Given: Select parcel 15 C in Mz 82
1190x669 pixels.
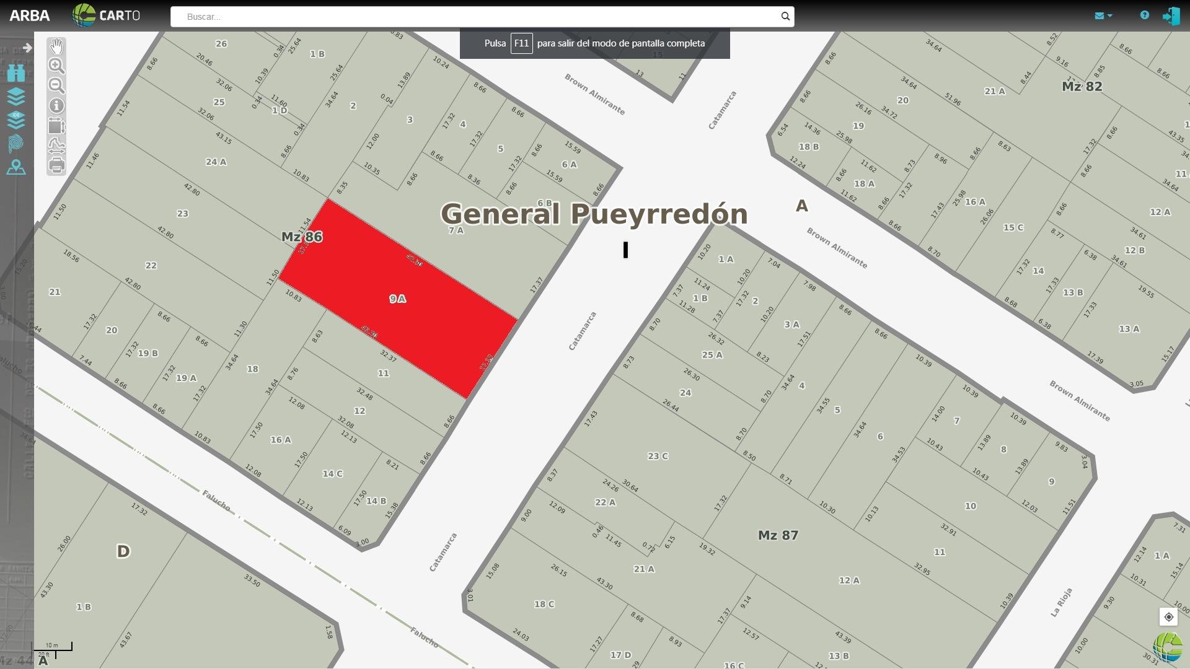Looking at the screenshot, I should pyautogui.click(x=1013, y=228).
